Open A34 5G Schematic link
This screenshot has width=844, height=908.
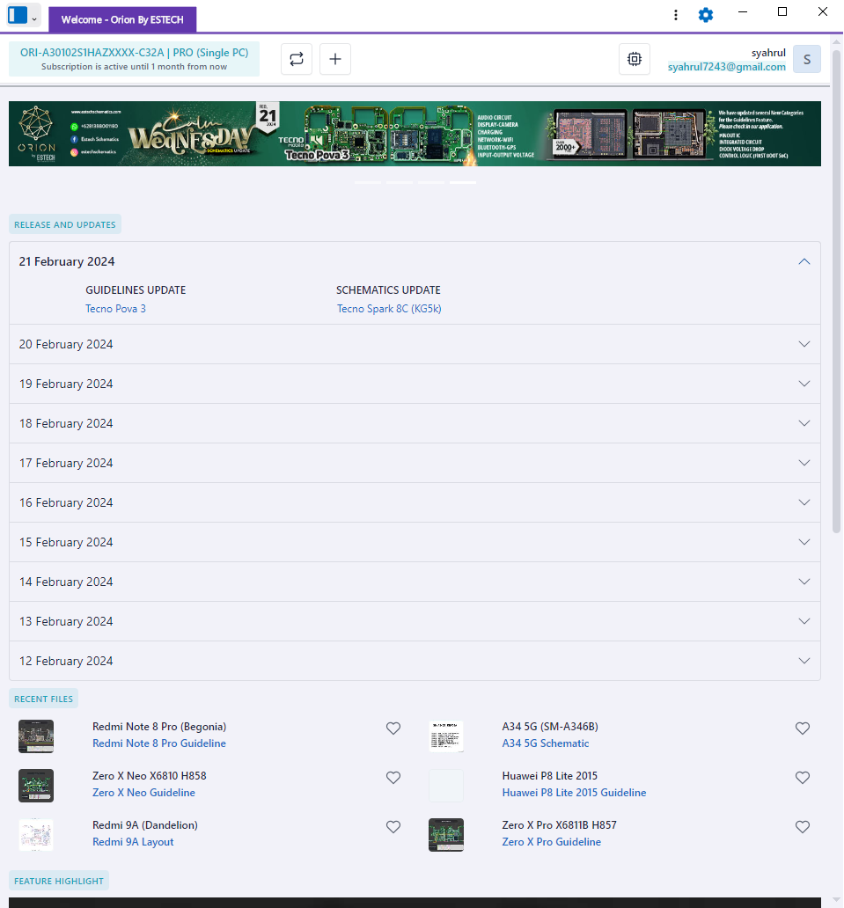[x=546, y=743]
